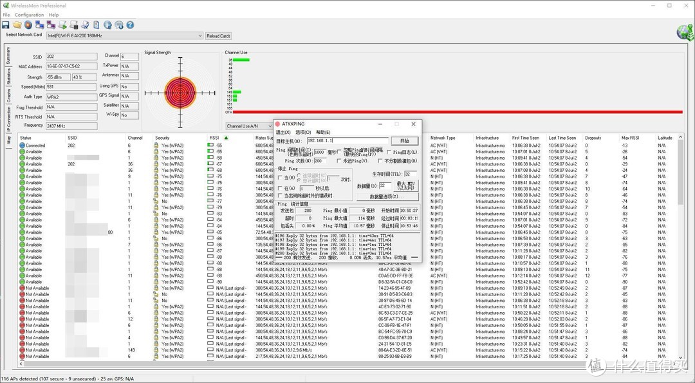695x383 pixels.
Task: Click the 目标主机 input field with 192.168.1.1
Action: pos(347,140)
